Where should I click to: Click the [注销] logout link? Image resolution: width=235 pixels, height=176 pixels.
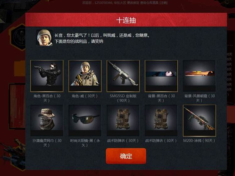[164, 3]
